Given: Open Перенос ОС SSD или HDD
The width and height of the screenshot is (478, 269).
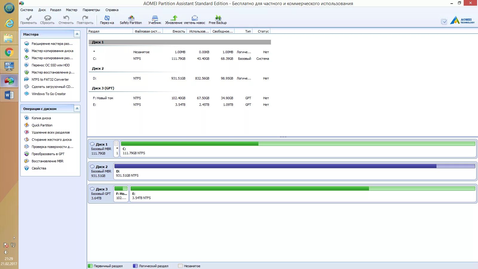Looking at the screenshot, I should tap(50, 65).
